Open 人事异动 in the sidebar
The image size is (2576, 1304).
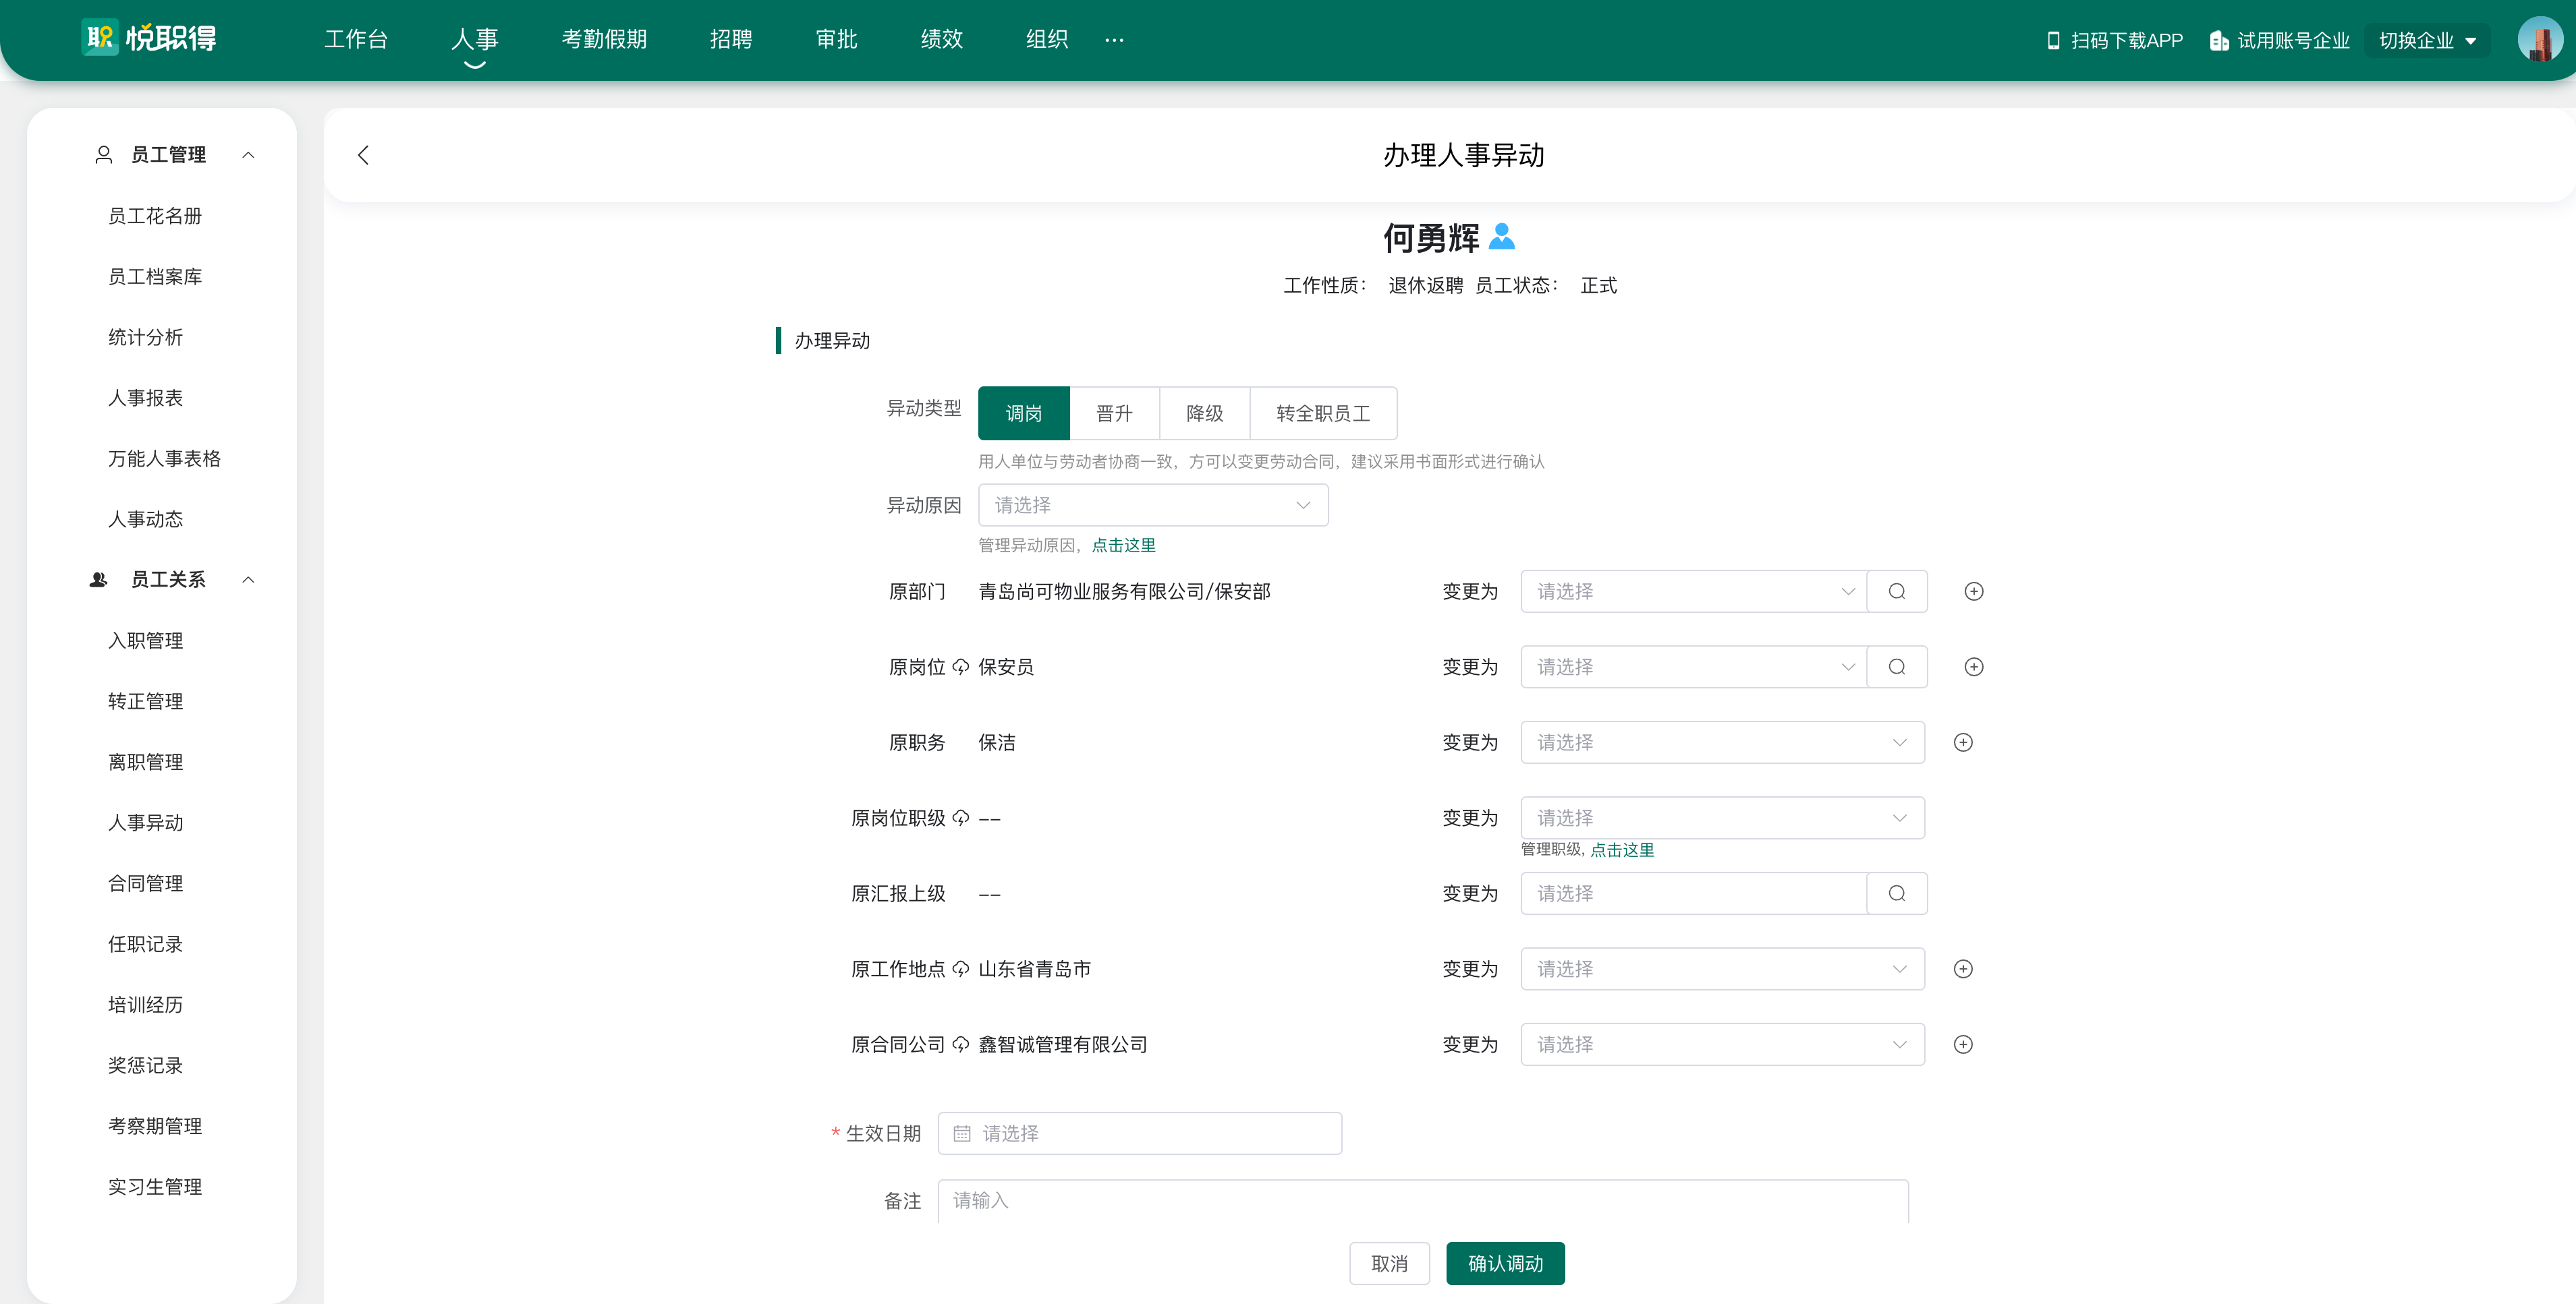(x=145, y=823)
